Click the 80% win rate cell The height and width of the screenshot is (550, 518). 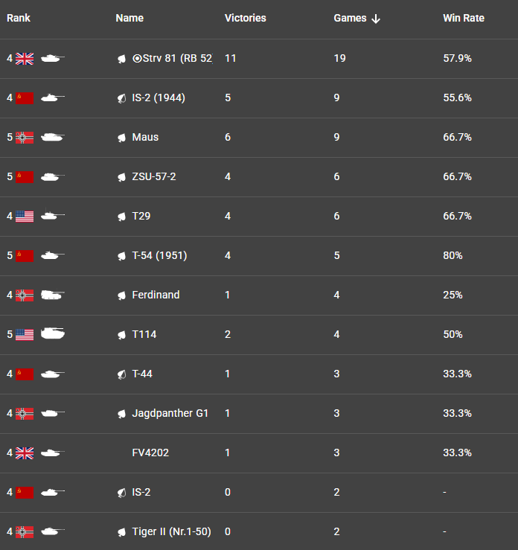(x=453, y=255)
